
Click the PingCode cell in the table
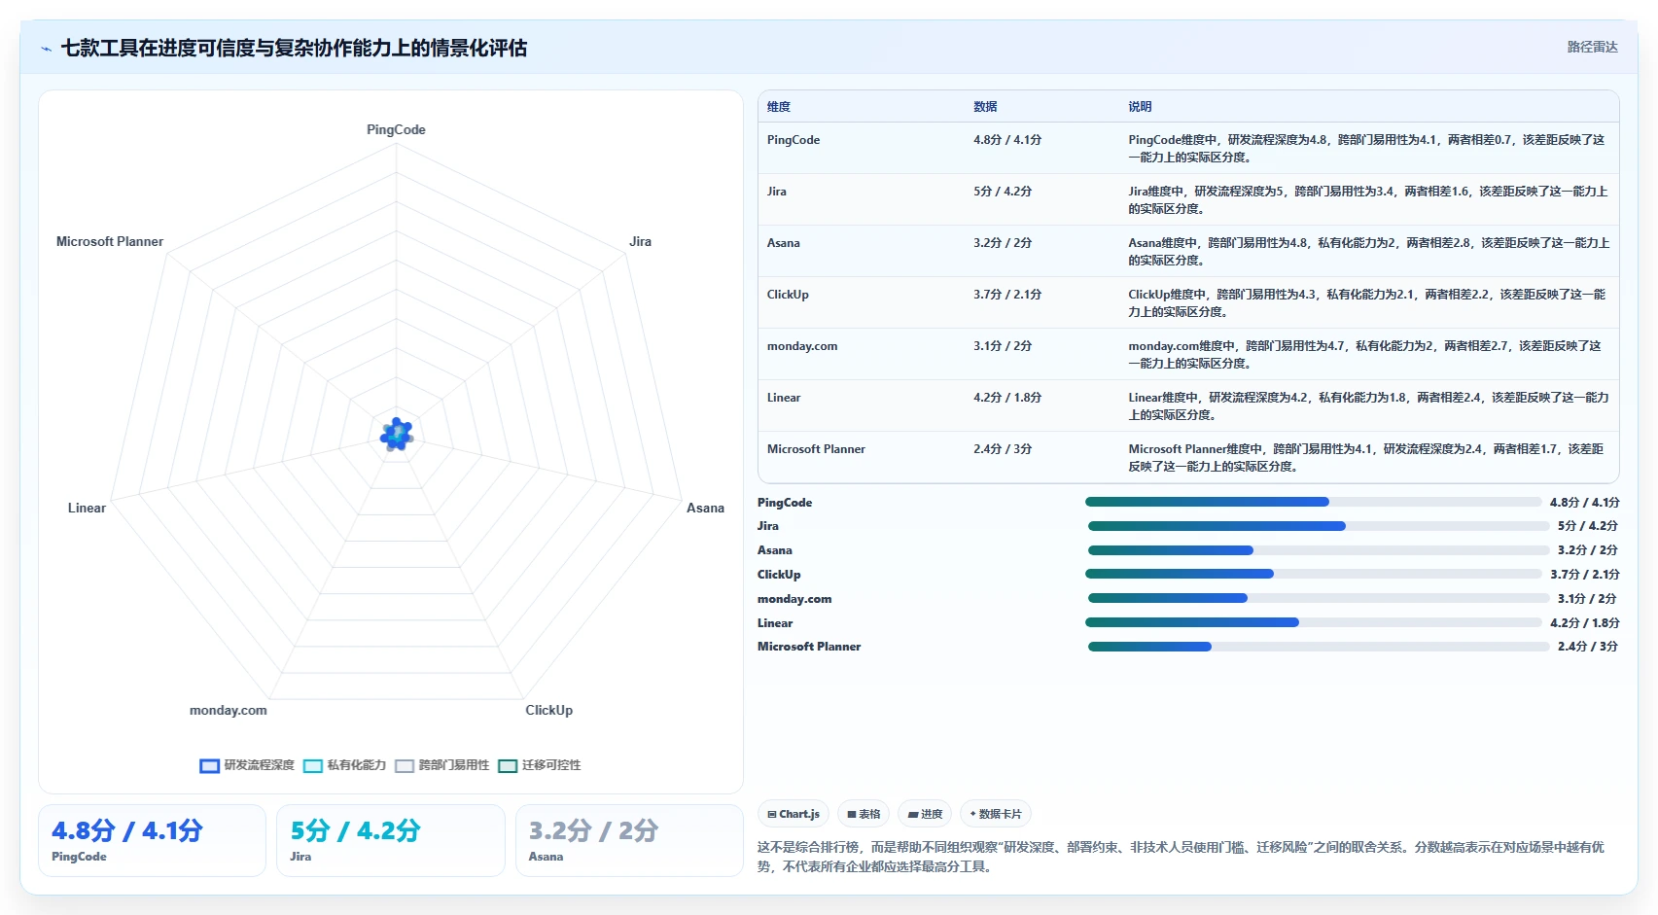[794, 140]
